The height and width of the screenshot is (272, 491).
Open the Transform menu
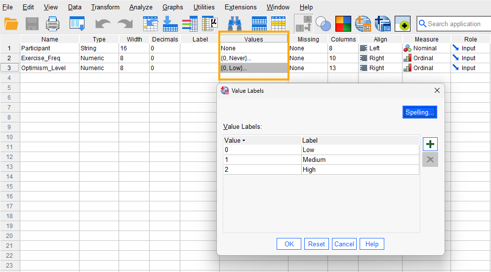(x=105, y=7)
